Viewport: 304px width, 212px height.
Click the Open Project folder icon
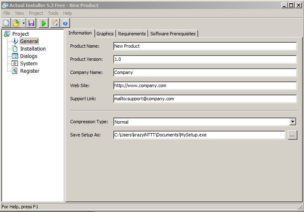[x=16, y=23]
